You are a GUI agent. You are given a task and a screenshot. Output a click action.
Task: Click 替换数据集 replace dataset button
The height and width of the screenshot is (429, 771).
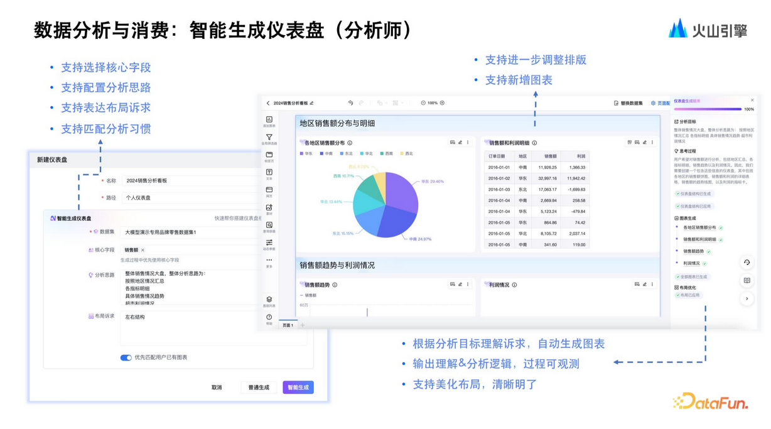pos(628,103)
